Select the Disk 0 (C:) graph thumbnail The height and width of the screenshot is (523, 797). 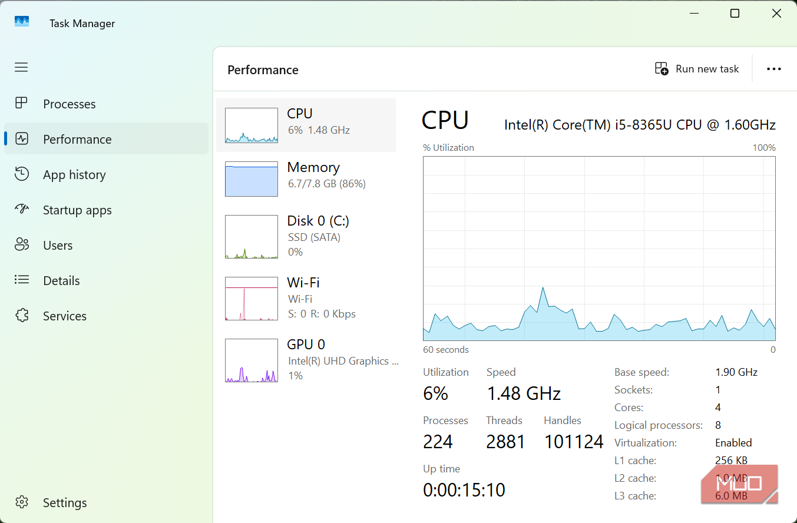coord(252,237)
